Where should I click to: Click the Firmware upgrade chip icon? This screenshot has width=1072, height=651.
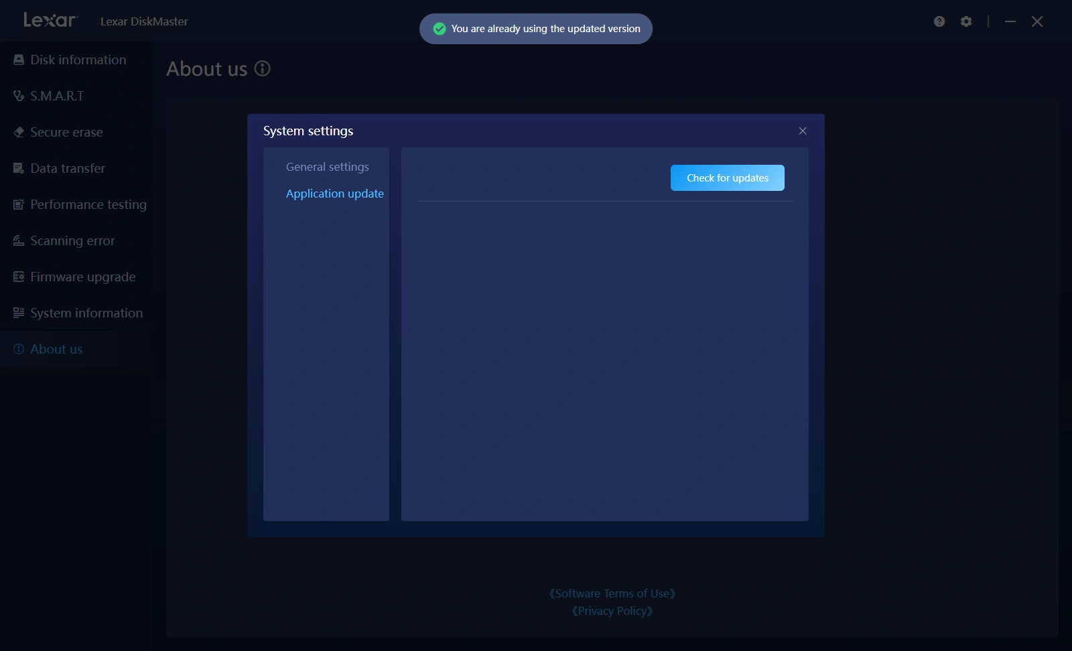coord(19,277)
